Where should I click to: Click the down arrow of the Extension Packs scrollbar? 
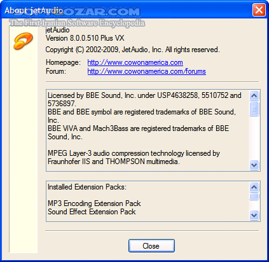coord(254,216)
